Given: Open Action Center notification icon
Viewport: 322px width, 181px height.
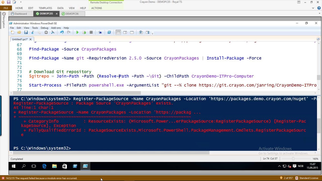Looking at the screenshot, I should (294, 166).
